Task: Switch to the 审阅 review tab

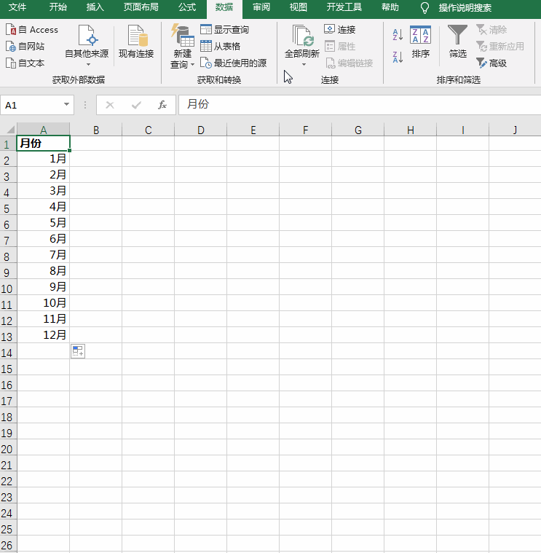Action: coord(261,7)
